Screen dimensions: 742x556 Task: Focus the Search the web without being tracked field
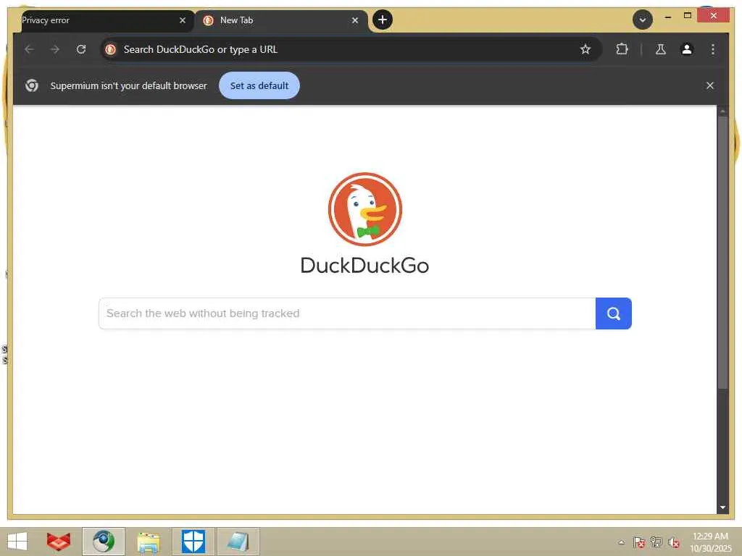coord(347,313)
